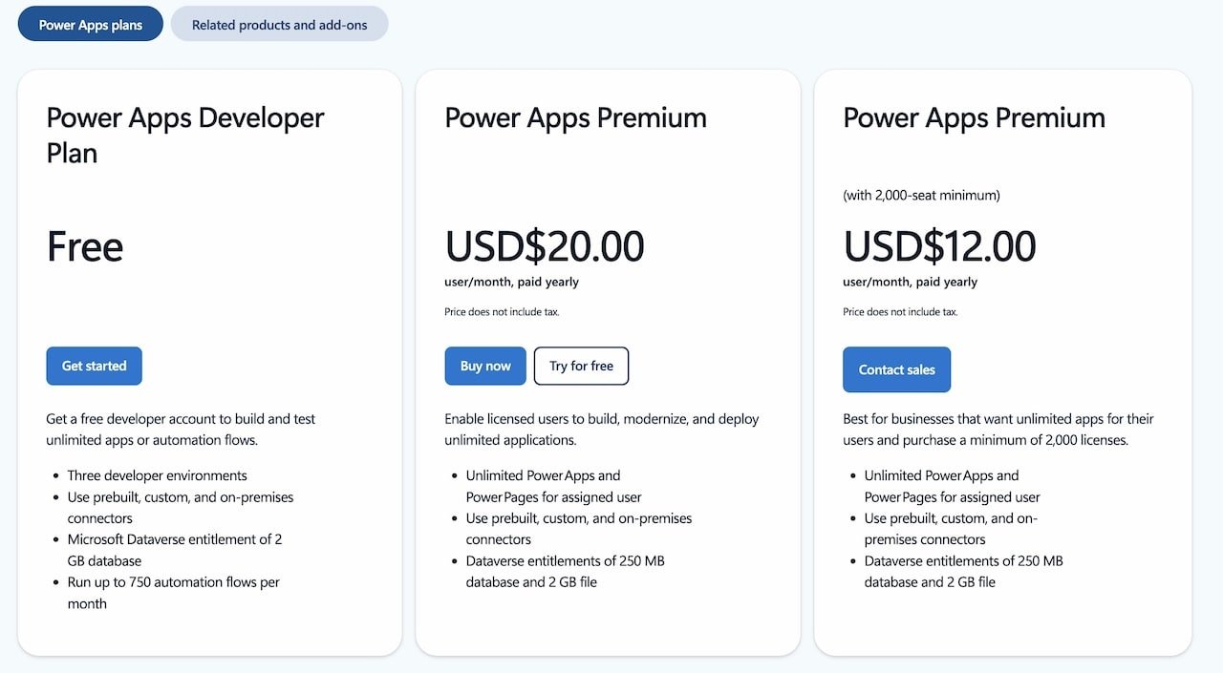Click Get started on the Developer Plan

[x=94, y=366]
